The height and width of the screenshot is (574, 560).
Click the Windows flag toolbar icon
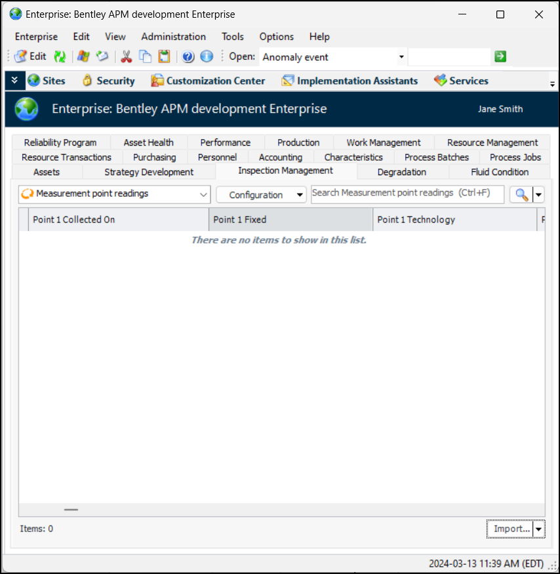[x=83, y=56]
